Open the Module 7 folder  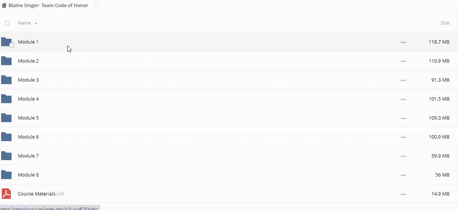pos(28,156)
